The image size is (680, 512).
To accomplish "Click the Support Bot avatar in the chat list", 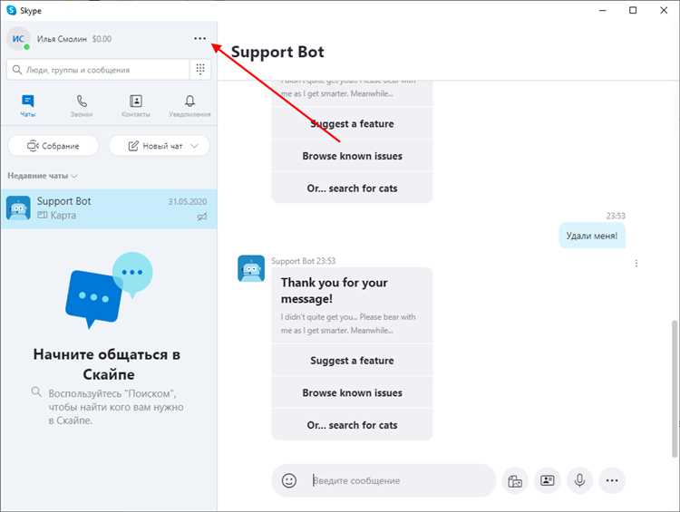I will [x=19, y=208].
